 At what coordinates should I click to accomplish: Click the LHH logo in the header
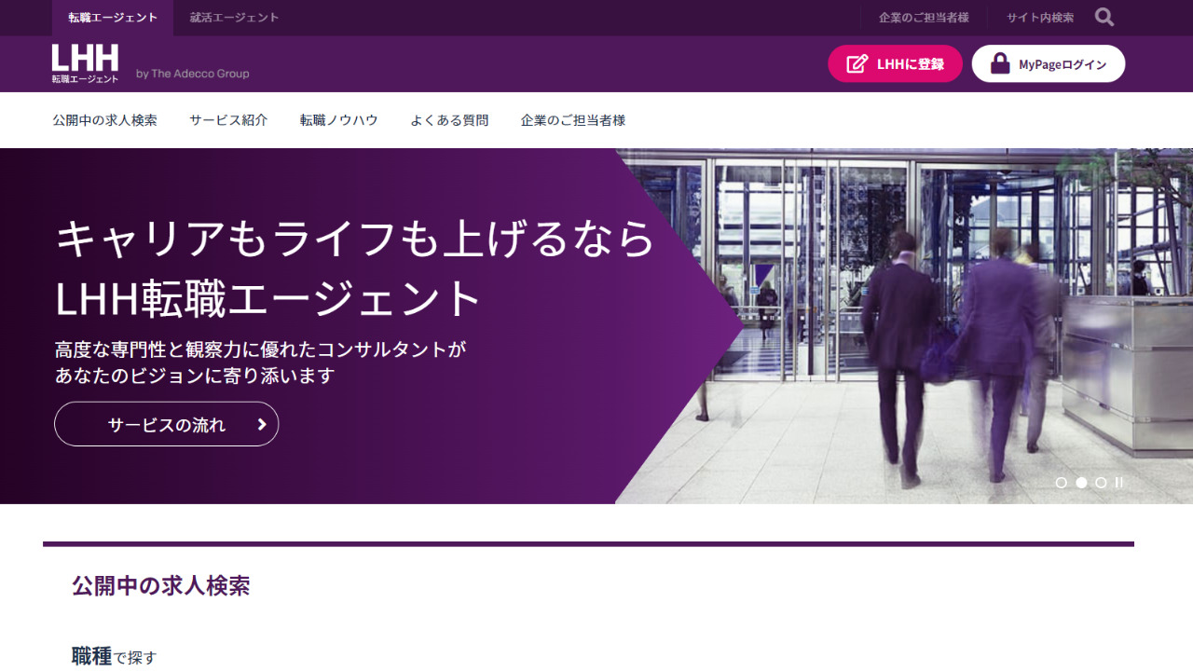85,63
